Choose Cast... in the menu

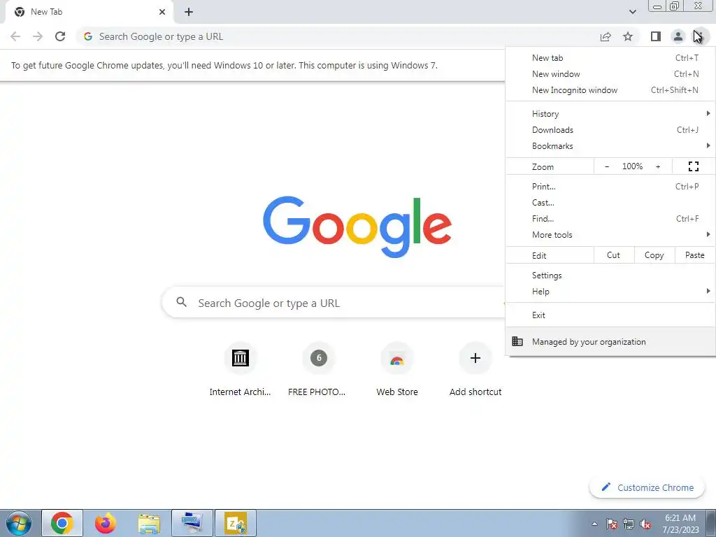click(610, 202)
